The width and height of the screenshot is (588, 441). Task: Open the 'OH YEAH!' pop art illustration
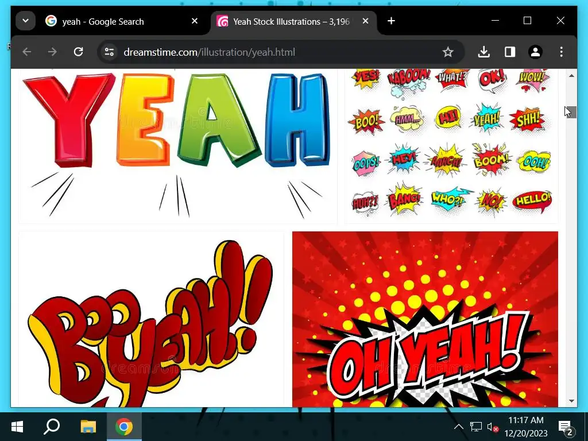tap(425, 319)
